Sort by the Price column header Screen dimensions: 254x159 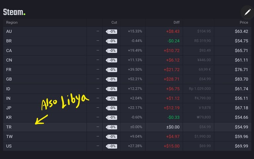(x=244, y=22)
